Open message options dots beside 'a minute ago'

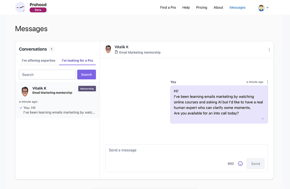(x=267, y=82)
